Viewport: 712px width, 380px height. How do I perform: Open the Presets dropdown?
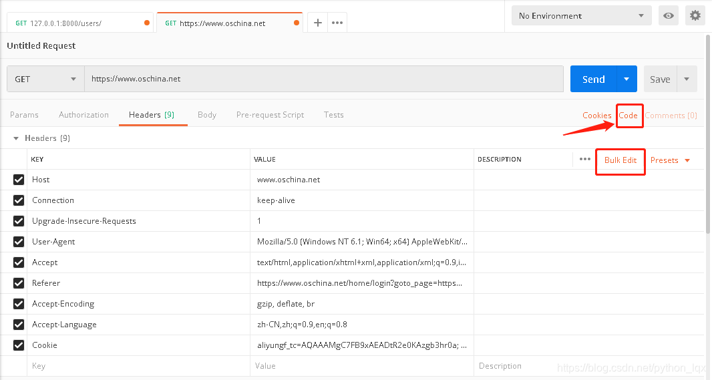[670, 160]
